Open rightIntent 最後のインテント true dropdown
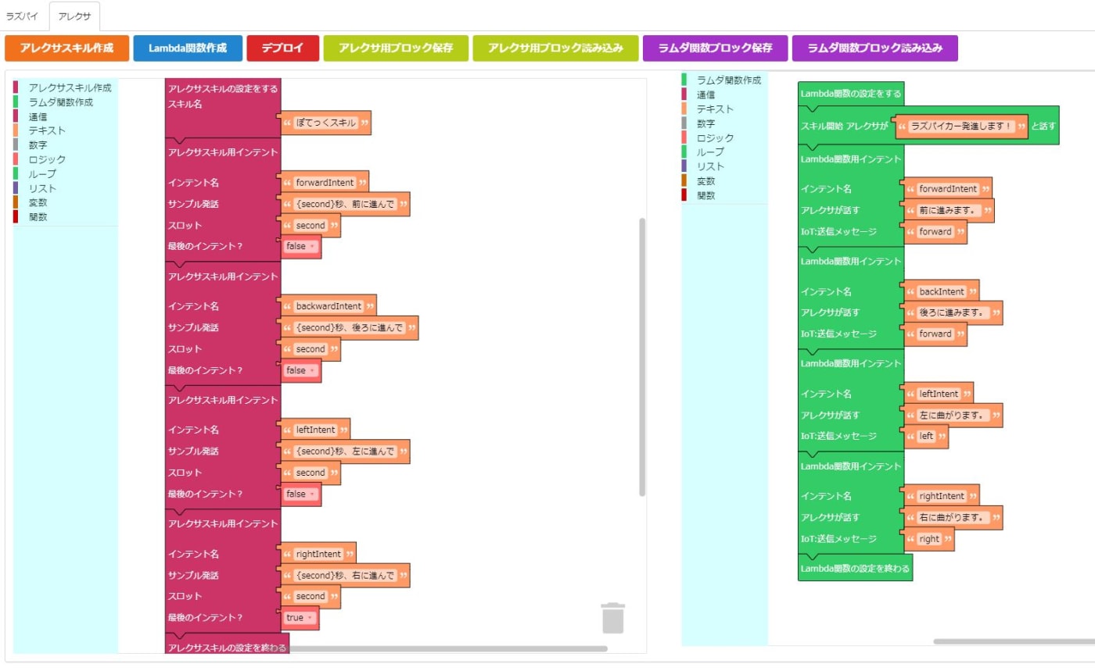The width and height of the screenshot is (1095, 671). pyautogui.click(x=300, y=617)
